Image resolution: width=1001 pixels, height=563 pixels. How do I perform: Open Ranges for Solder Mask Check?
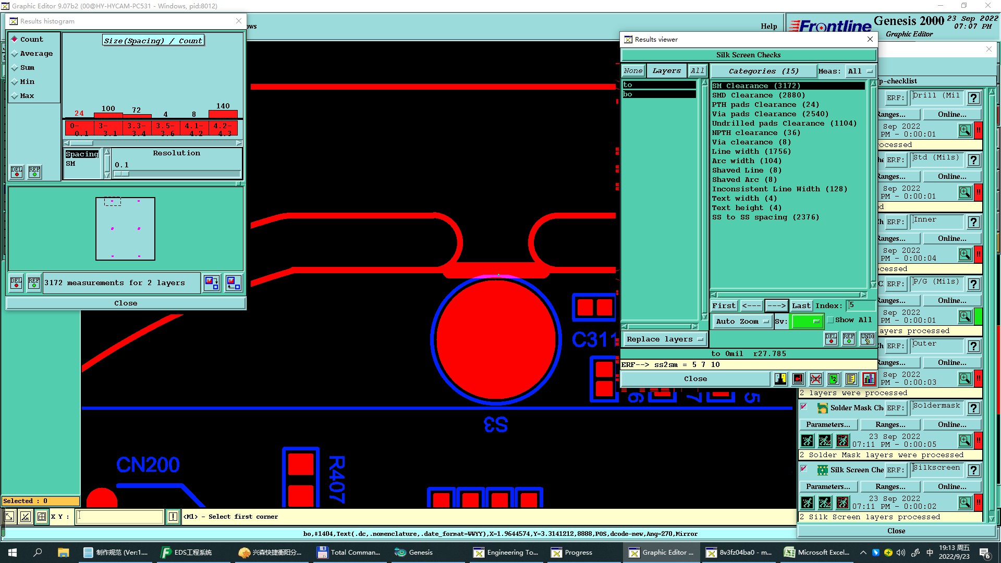(x=890, y=424)
